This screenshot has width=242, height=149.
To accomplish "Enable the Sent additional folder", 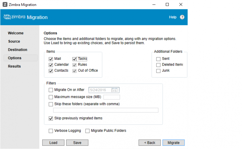I will [158, 59].
